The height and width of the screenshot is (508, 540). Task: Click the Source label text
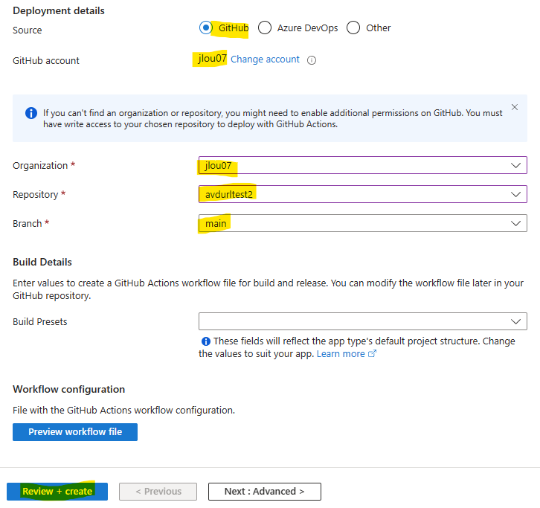28,30
